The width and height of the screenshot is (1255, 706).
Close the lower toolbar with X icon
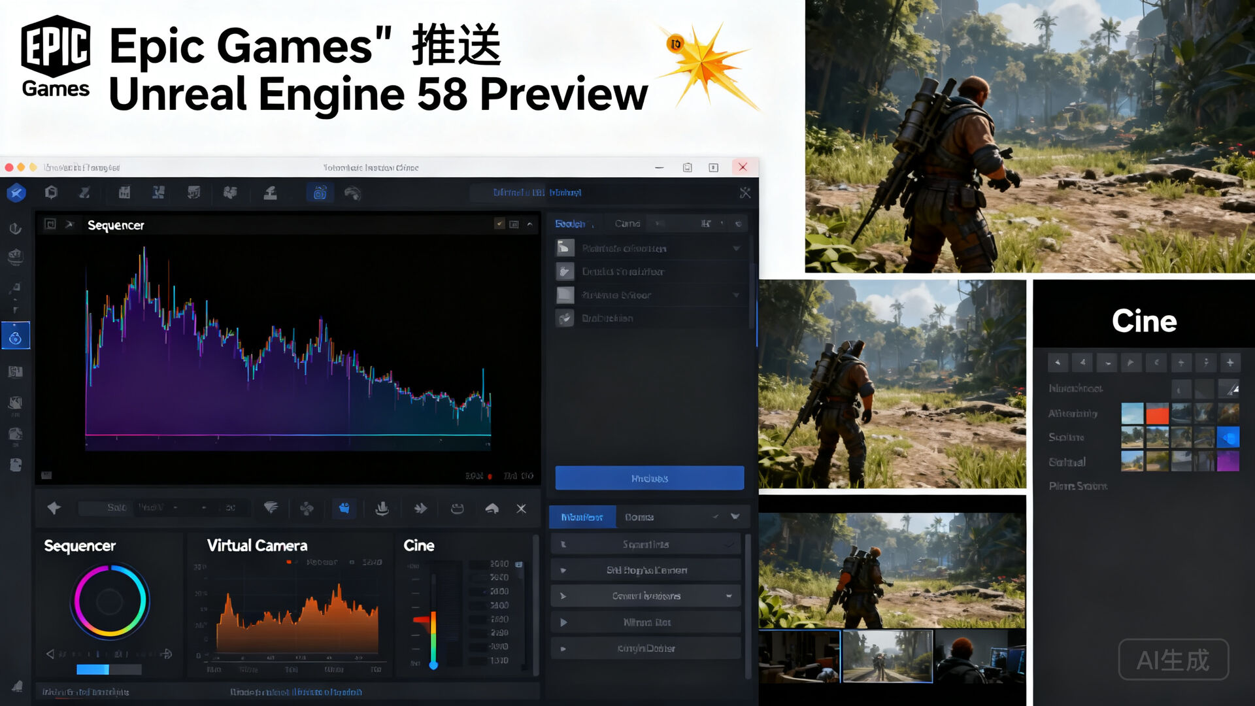[x=521, y=508]
